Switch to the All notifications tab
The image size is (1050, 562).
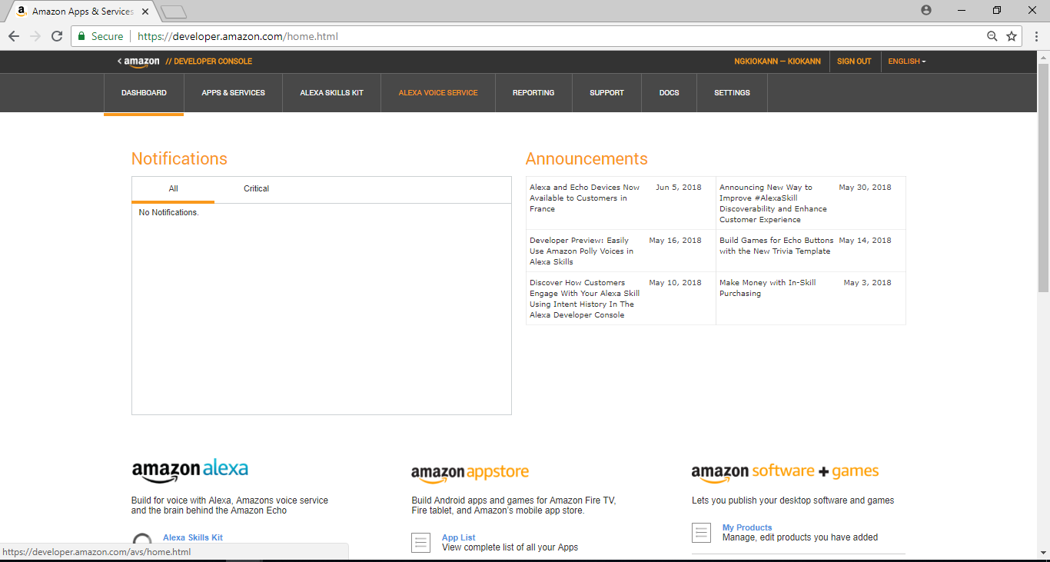[173, 189]
